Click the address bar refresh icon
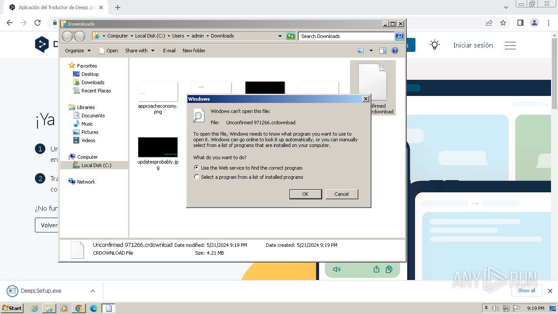The image size is (558, 314). point(291,36)
